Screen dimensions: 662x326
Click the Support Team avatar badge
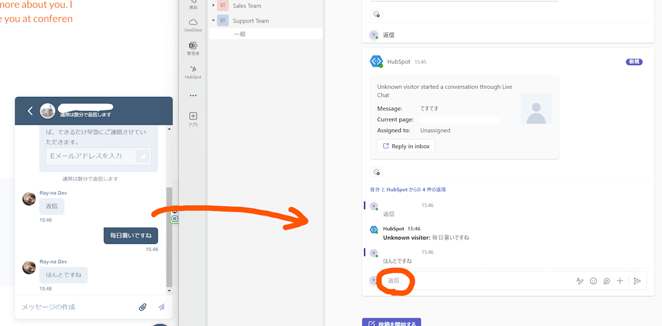[223, 20]
